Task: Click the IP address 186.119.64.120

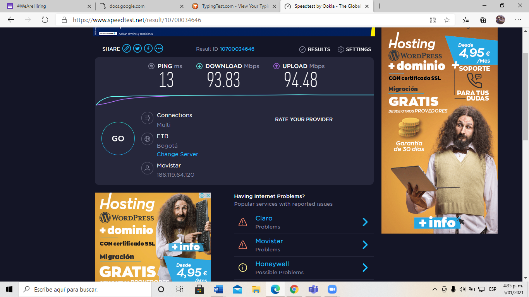Action: [175, 175]
